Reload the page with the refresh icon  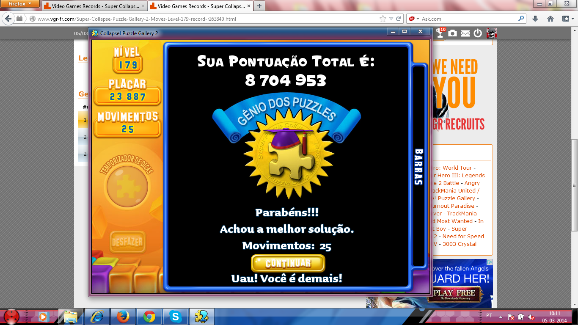(x=399, y=19)
